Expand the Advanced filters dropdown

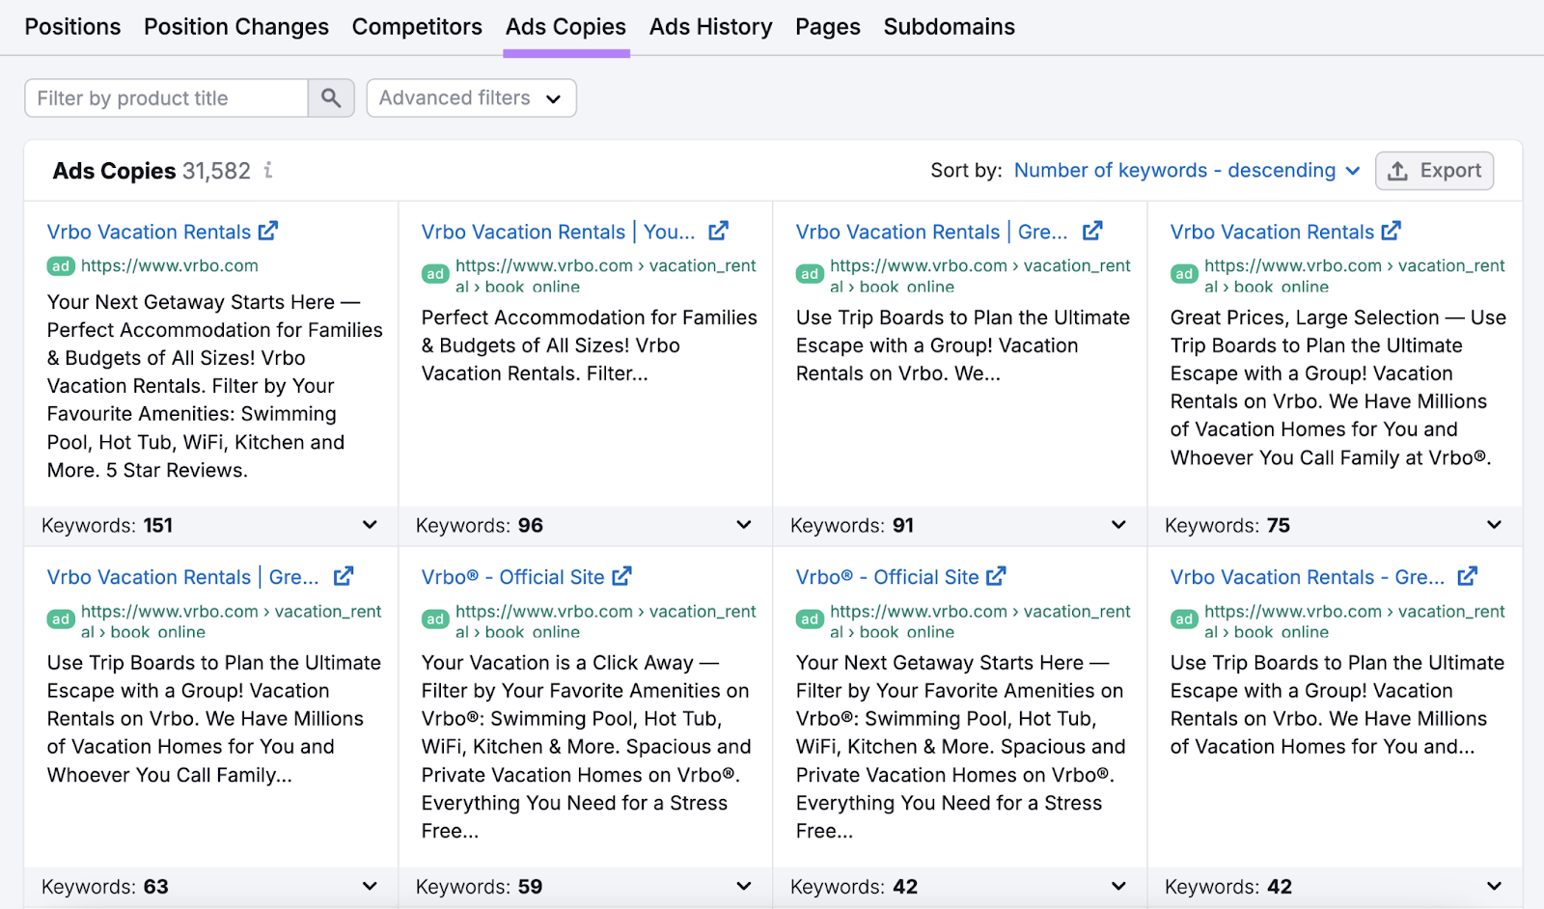pyautogui.click(x=471, y=97)
